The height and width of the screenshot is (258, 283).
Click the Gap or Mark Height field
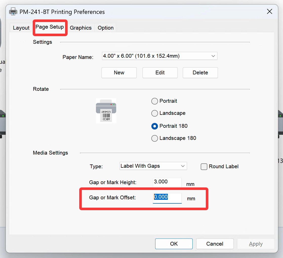[x=167, y=182]
